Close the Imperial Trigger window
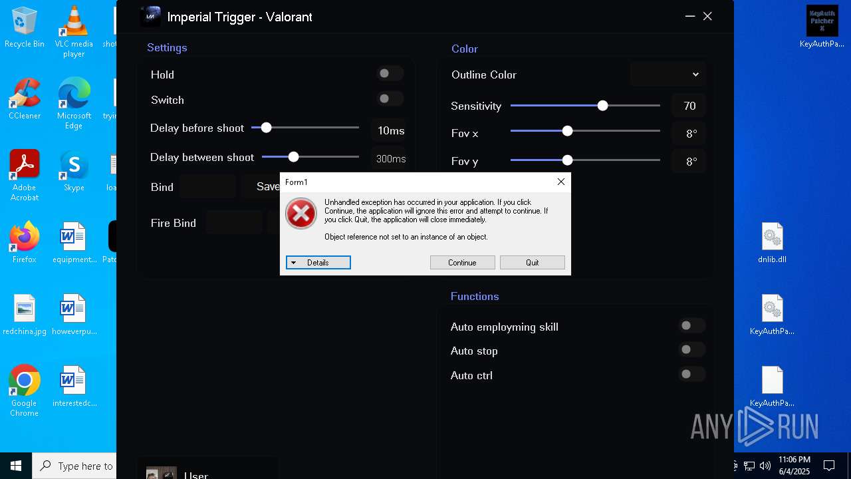This screenshot has width=851, height=479. click(707, 16)
